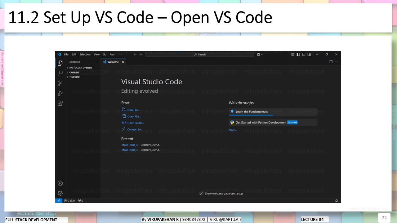
Task: Open the Copilot dropdown chevron
Action: click(262, 55)
